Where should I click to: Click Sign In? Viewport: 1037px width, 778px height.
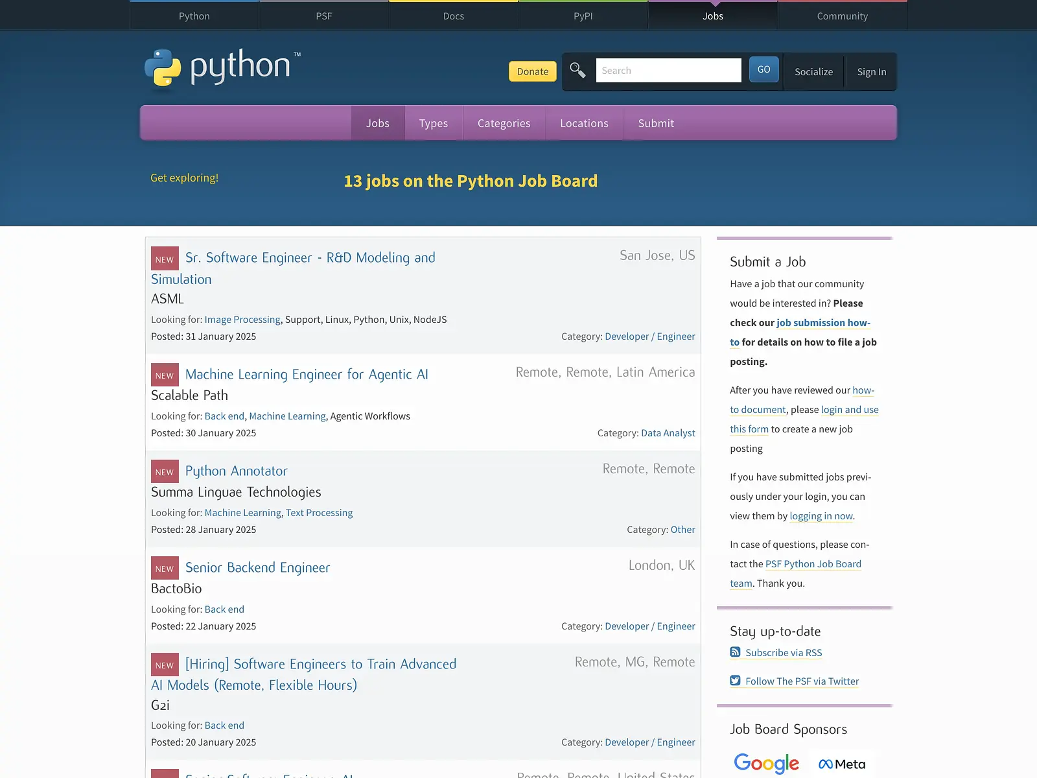click(x=872, y=71)
